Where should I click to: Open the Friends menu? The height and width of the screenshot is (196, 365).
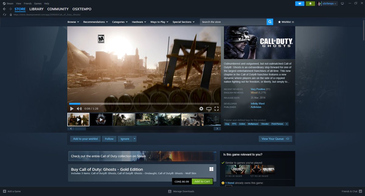[28, 3]
